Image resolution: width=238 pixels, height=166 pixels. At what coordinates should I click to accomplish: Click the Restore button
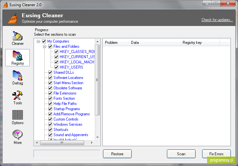[117, 154]
